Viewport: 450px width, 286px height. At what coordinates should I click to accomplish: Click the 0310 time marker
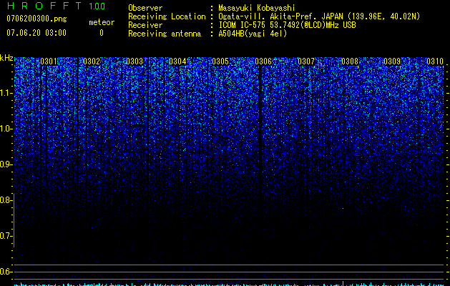coord(435,61)
